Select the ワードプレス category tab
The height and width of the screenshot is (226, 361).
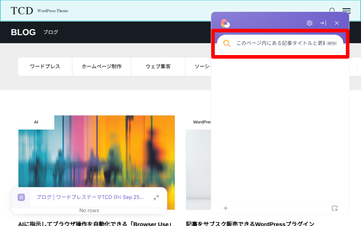pos(45,67)
